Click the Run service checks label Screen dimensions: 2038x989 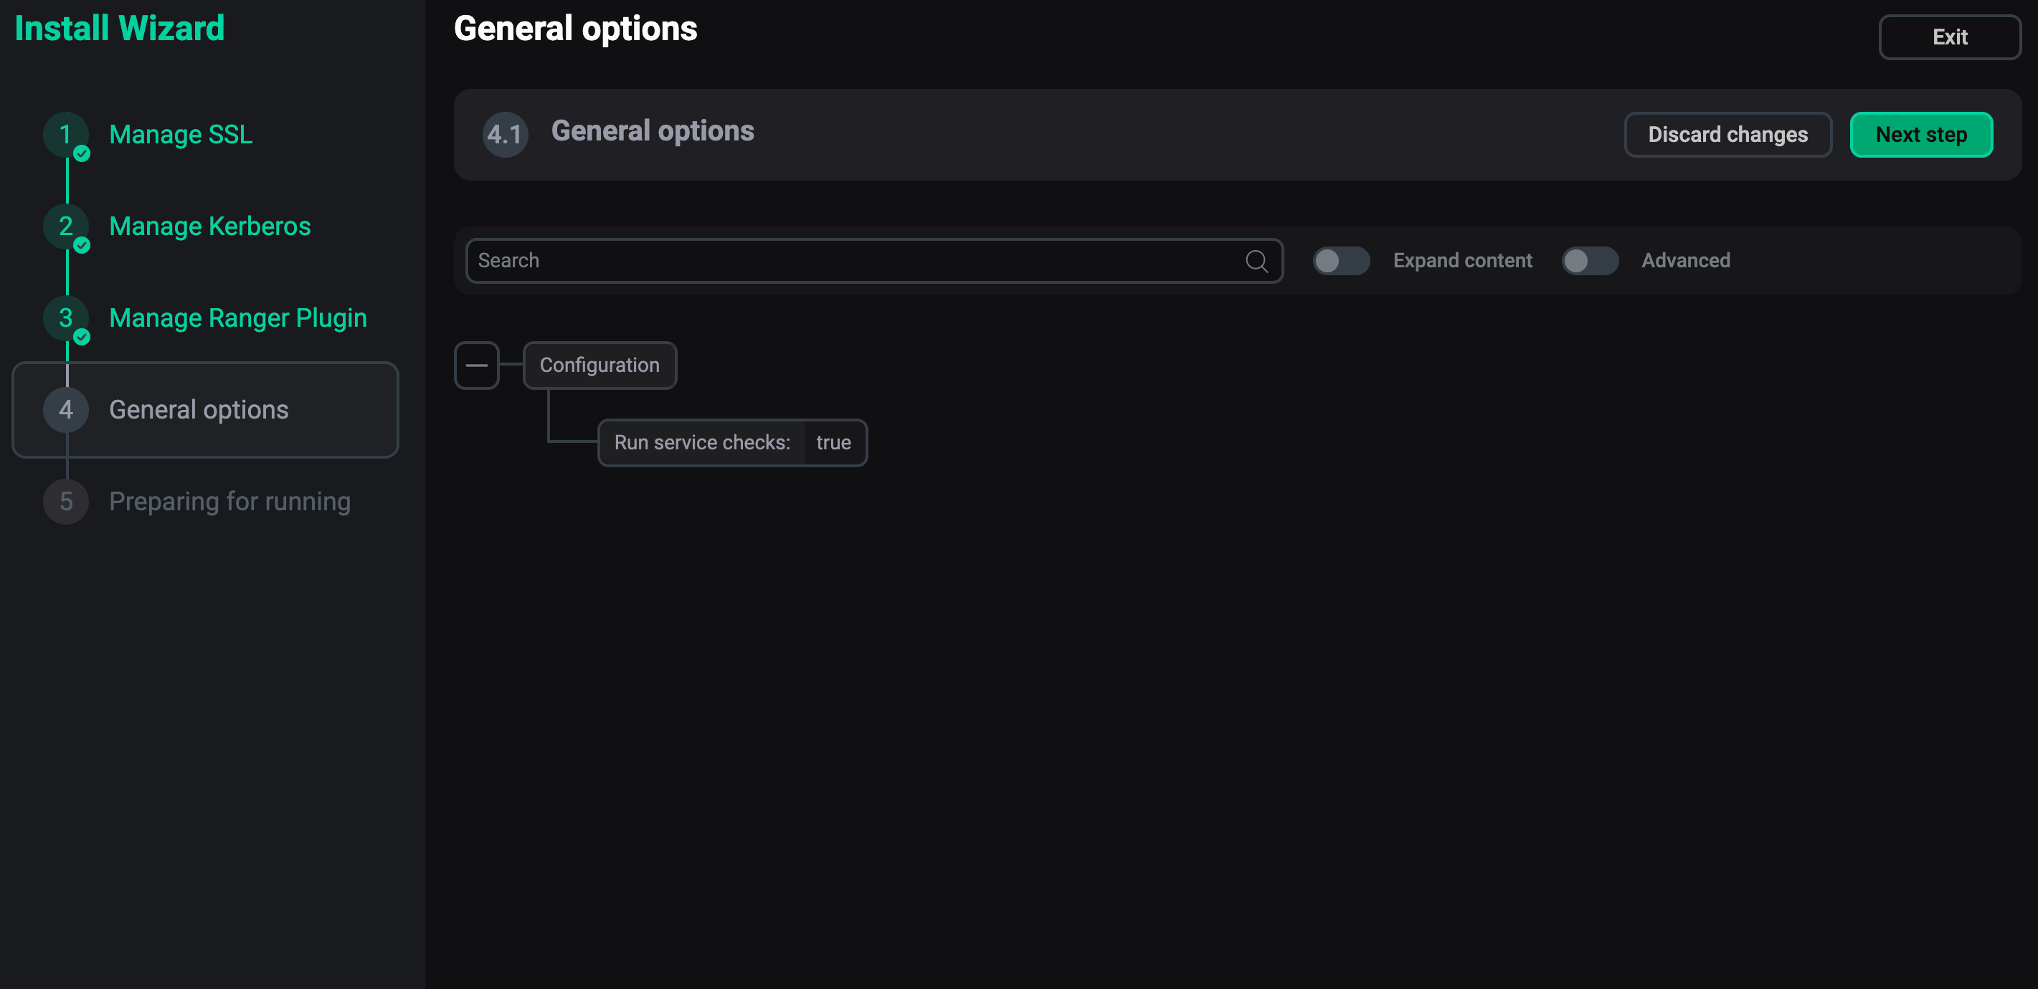[x=703, y=443]
